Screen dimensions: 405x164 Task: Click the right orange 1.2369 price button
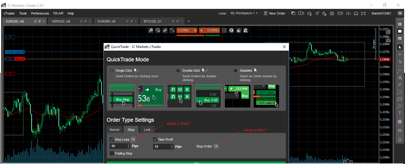[209, 30]
